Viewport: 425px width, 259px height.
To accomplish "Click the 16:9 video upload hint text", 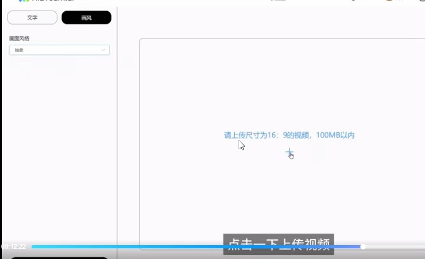I will pos(289,135).
